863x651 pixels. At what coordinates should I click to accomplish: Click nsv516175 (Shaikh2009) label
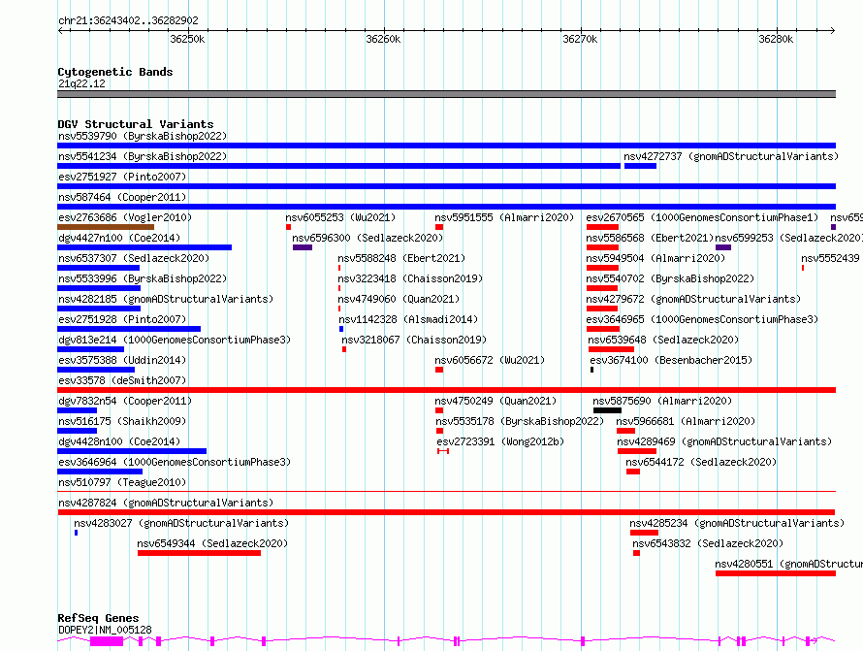click(122, 421)
